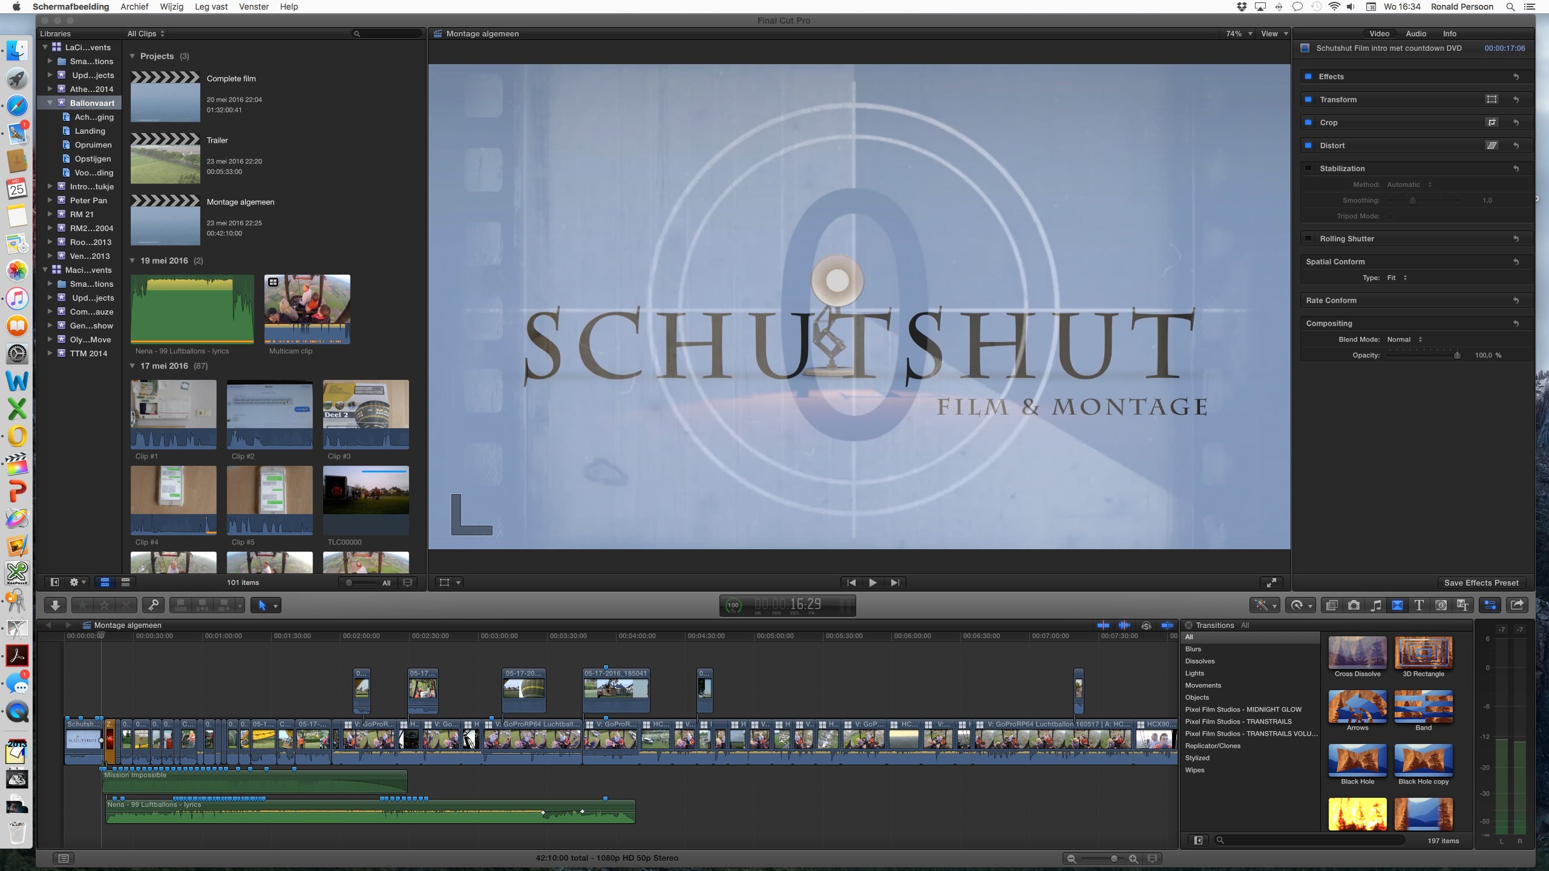This screenshot has width=1549, height=871.
Task: Adjust the Opacity slider handle
Action: tap(1457, 355)
